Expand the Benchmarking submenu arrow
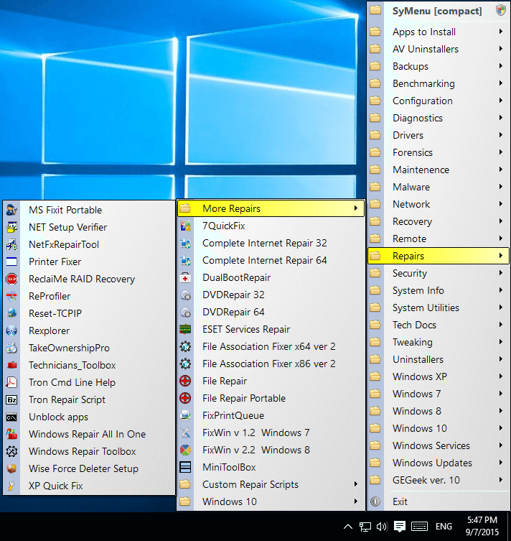 [501, 83]
